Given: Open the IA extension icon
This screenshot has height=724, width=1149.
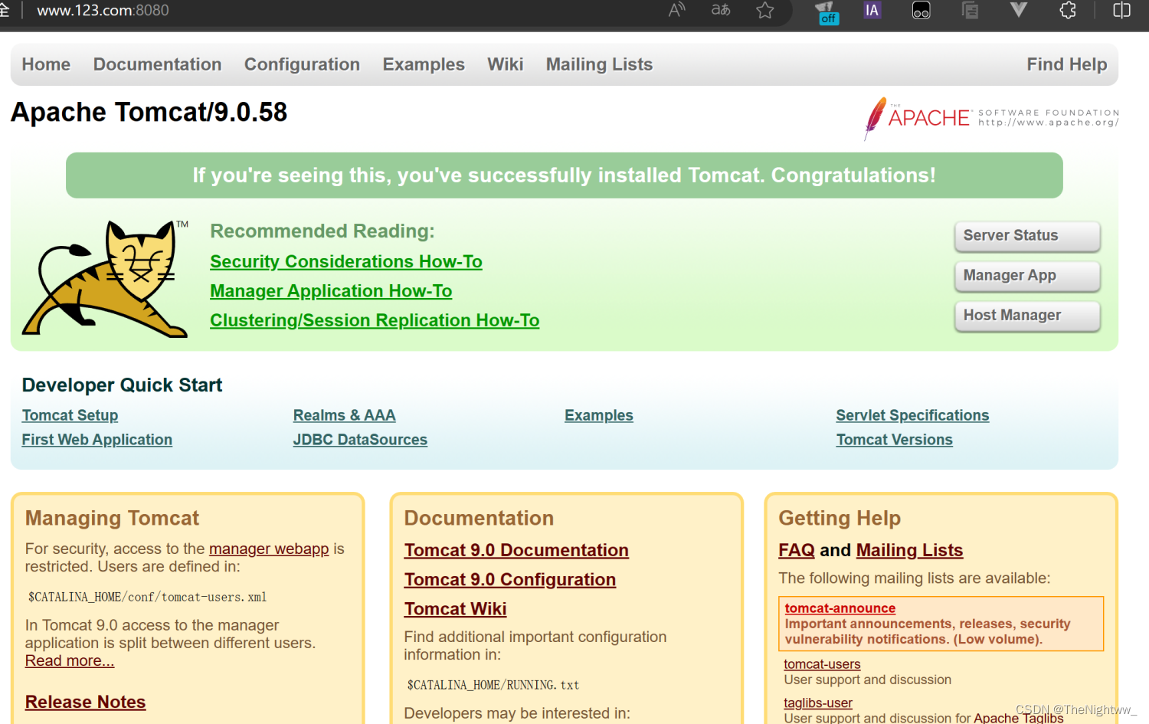Looking at the screenshot, I should 872,10.
